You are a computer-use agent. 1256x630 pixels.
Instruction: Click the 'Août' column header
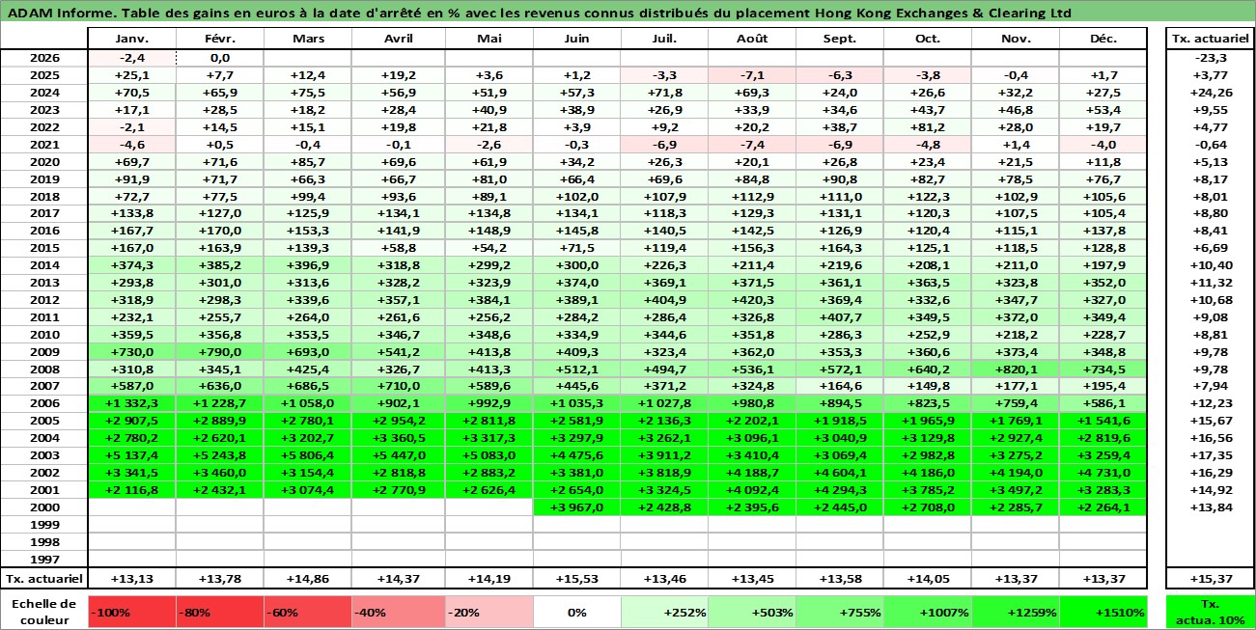click(x=752, y=39)
